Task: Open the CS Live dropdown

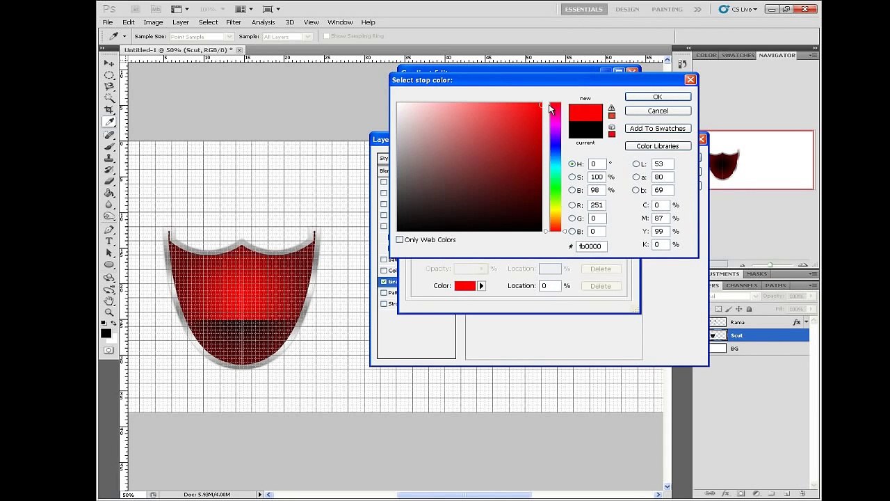Action: (x=739, y=9)
